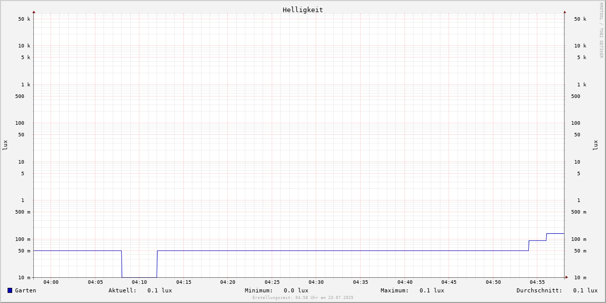Select the Garten legend label
Viewport: 606px width, 303px height.
click(x=26, y=290)
